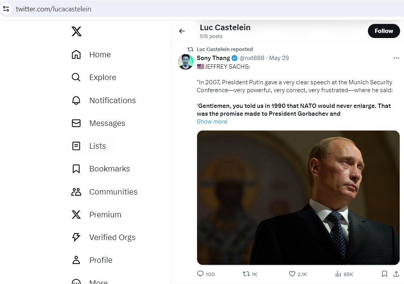Open the Putin photo in post

298,197
